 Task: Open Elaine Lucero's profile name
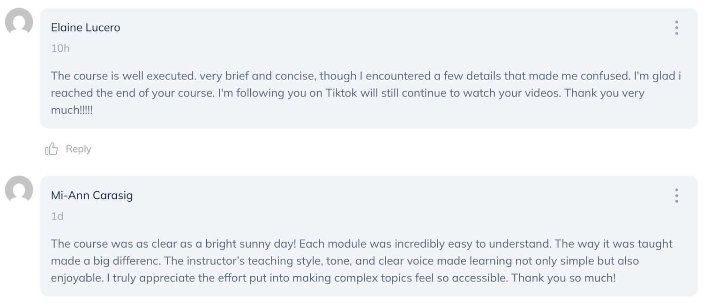coord(85,28)
